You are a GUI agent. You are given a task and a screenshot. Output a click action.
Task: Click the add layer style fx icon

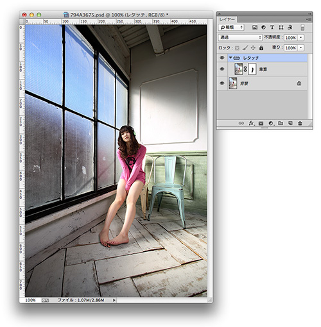pyautogui.click(x=251, y=123)
